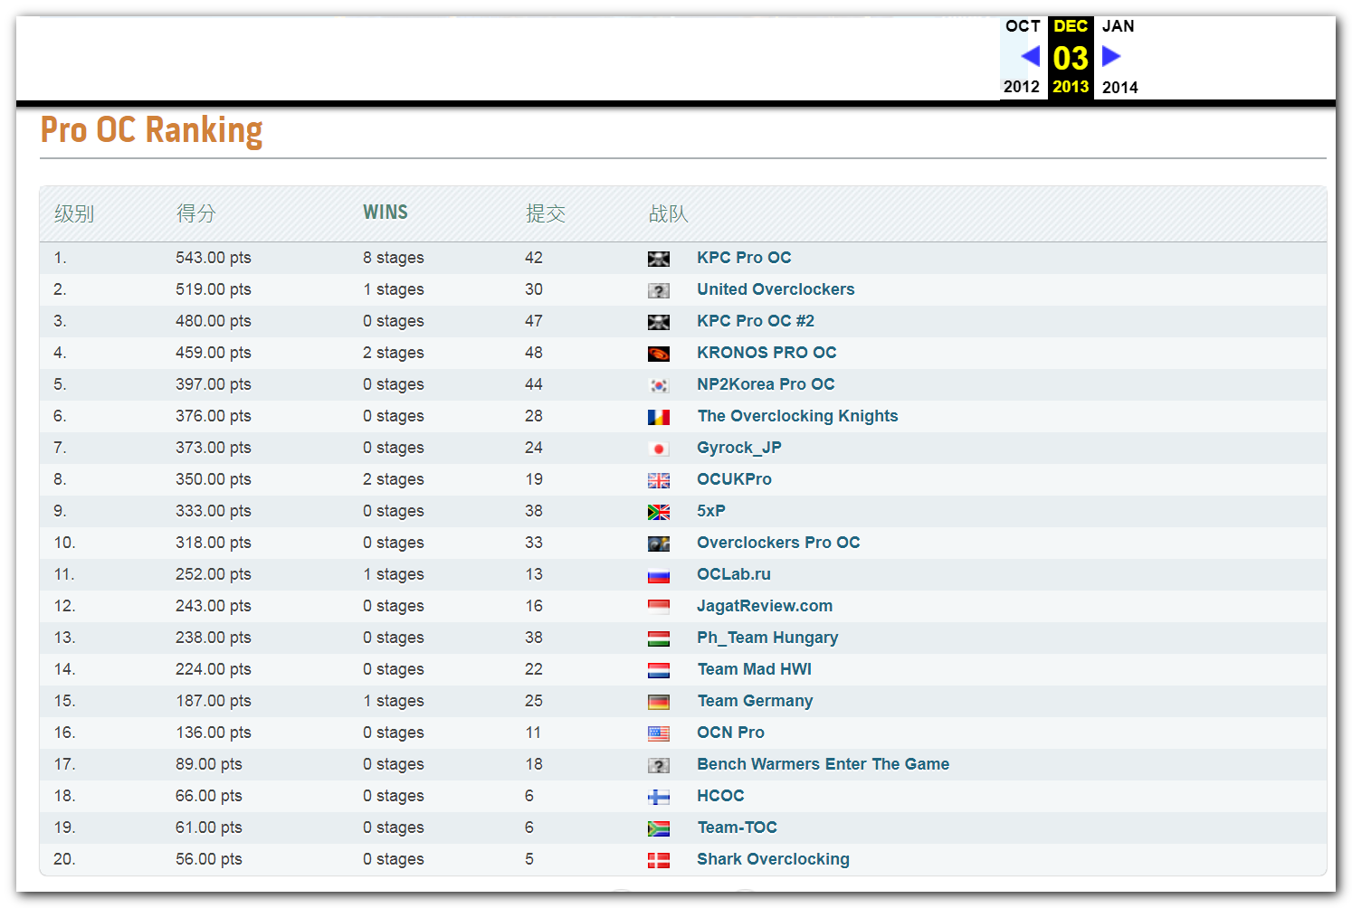This screenshot has height=908, width=1352.
Task: View the OCUKPro team page
Action: [x=734, y=479]
